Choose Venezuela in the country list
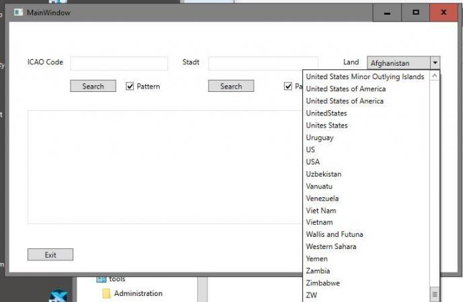The width and height of the screenshot is (463, 302). click(322, 198)
